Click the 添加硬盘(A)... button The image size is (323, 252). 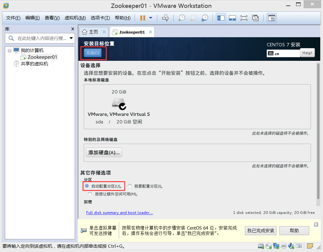pos(104,152)
